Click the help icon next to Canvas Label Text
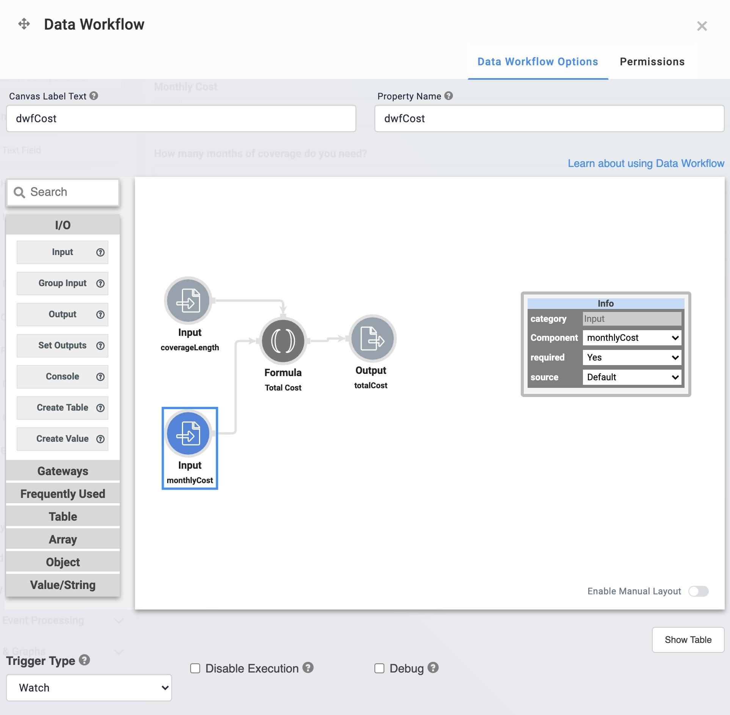 tap(94, 96)
